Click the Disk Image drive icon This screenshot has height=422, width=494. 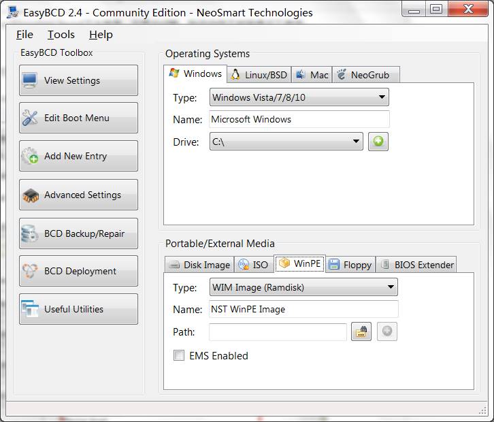(x=174, y=265)
